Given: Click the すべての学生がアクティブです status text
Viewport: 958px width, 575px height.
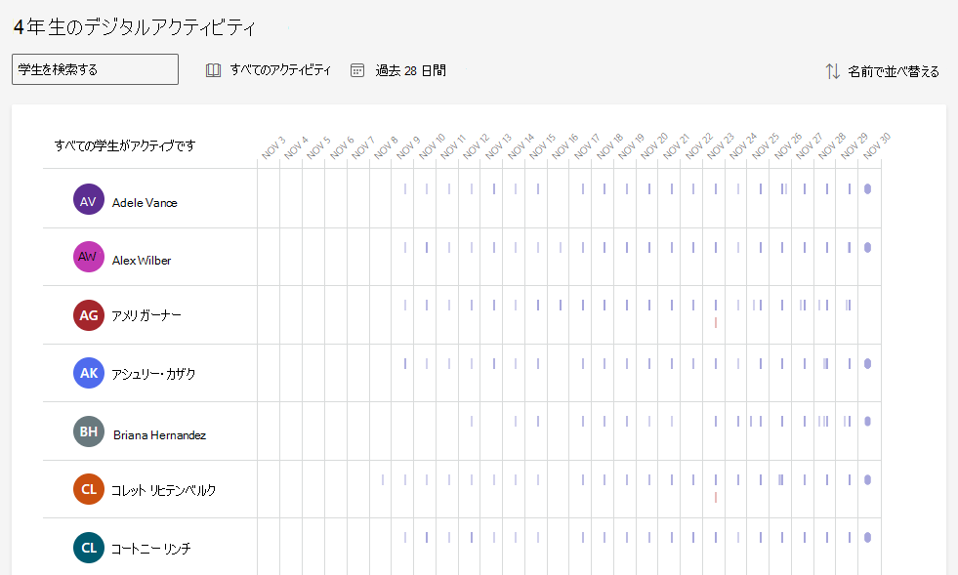Looking at the screenshot, I should [x=125, y=145].
